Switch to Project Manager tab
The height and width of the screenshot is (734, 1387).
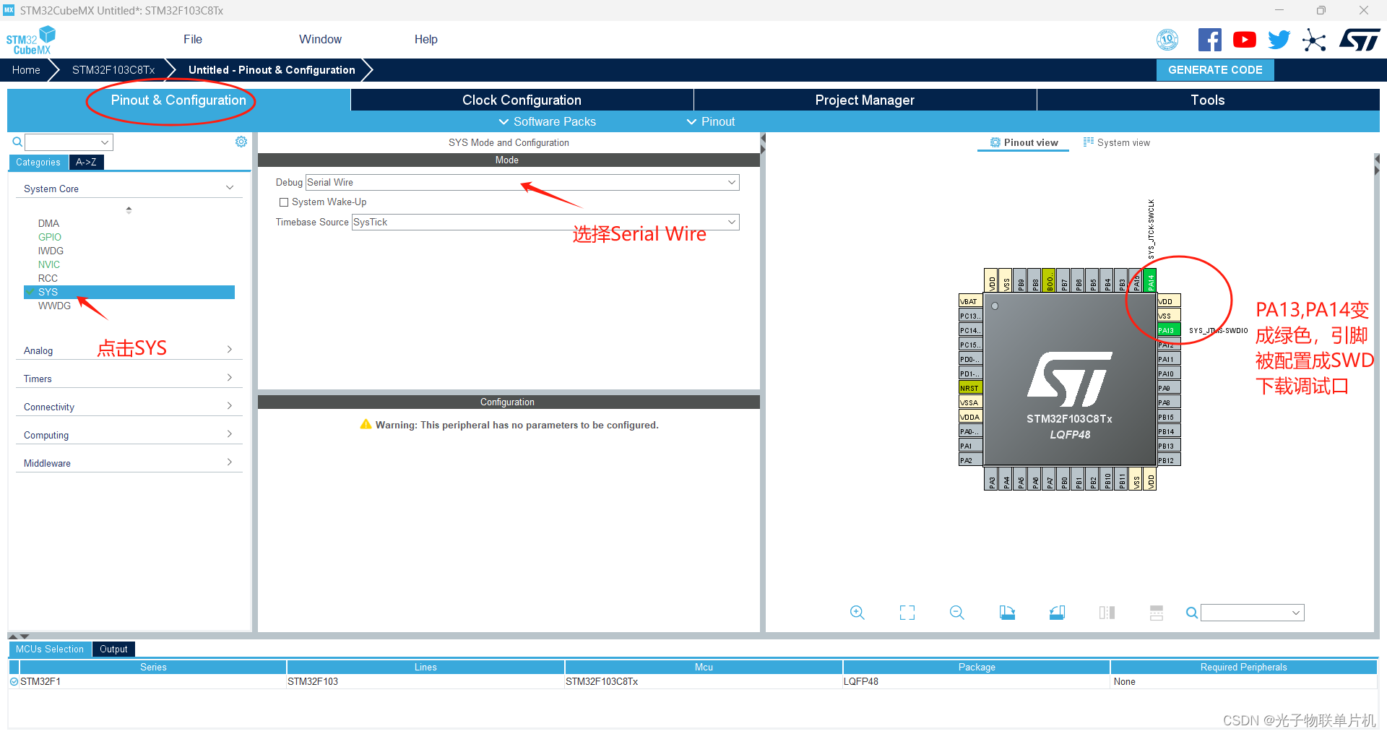click(x=865, y=100)
